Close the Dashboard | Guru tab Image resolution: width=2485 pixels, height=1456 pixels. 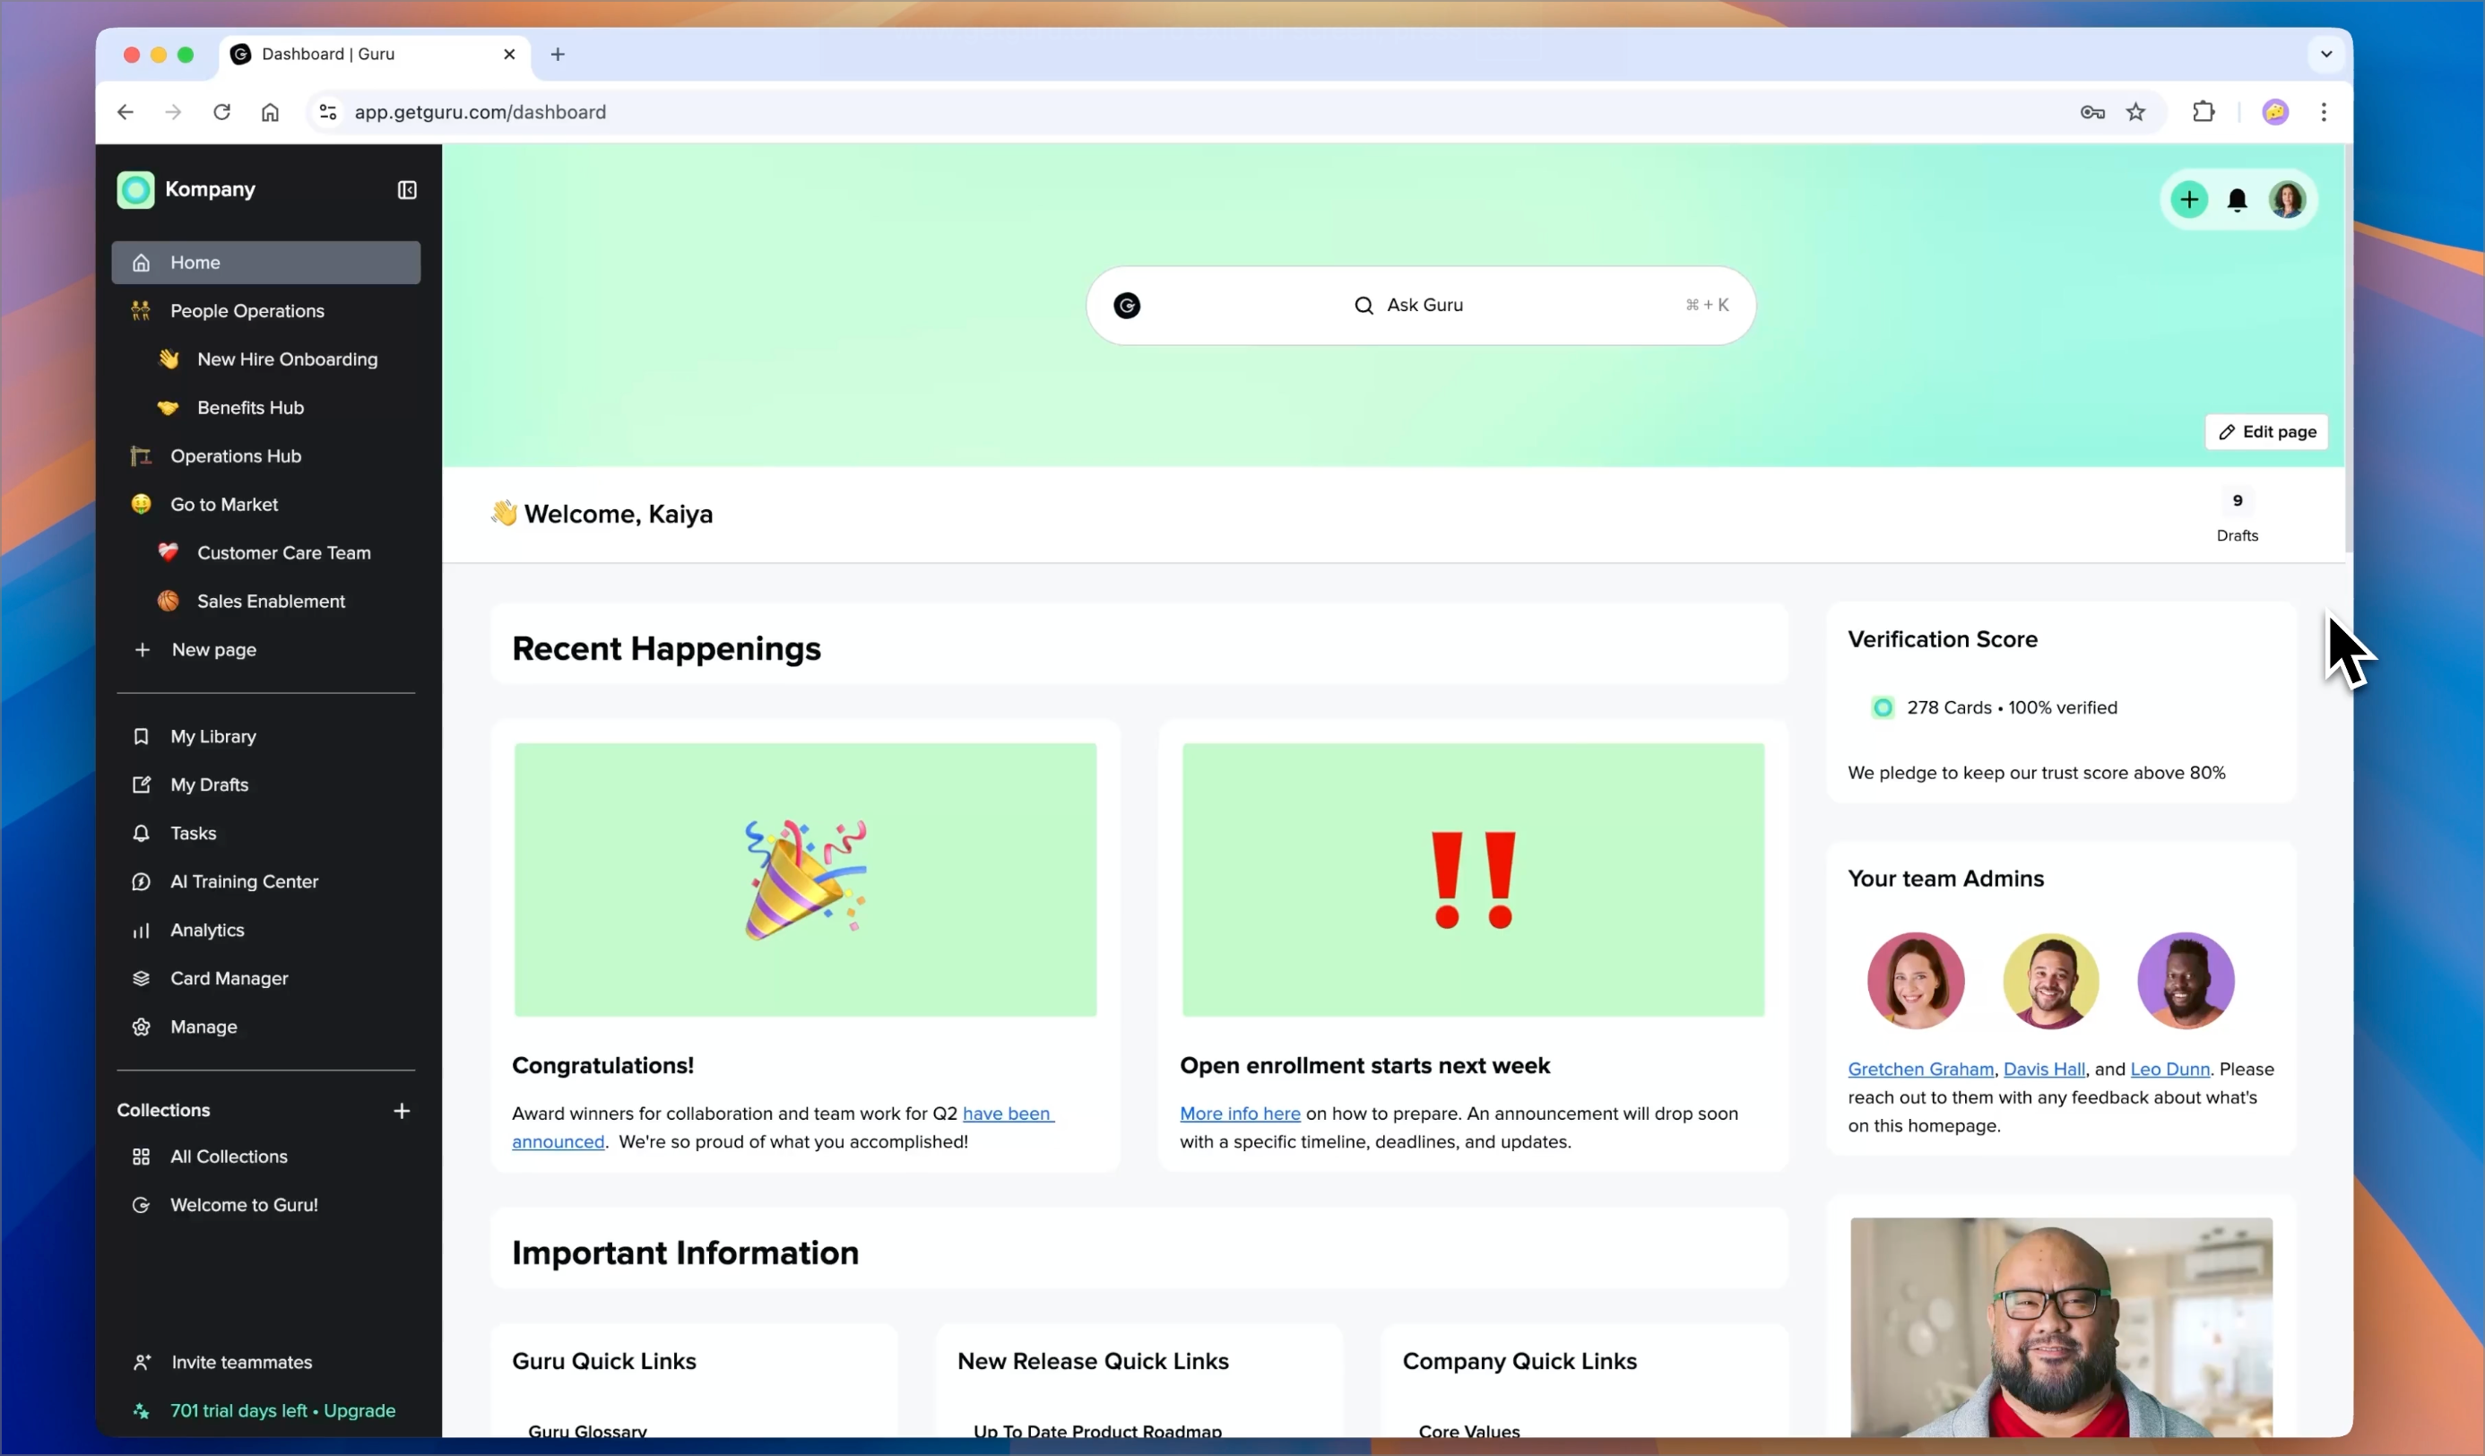coord(509,55)
